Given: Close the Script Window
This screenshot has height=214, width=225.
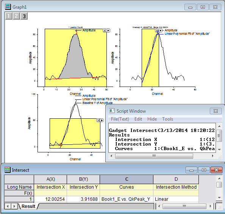Looking at the screenshot, I should pos(216,111).
